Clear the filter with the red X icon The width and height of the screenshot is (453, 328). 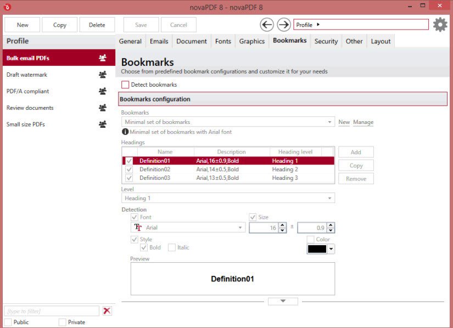click(x=107, y=310)
